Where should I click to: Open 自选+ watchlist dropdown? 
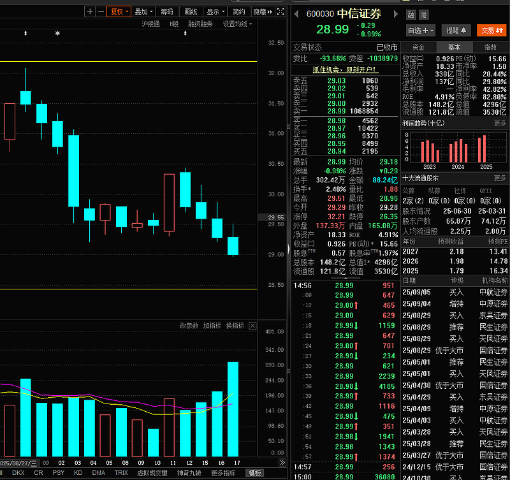click(x=421, y=31)
